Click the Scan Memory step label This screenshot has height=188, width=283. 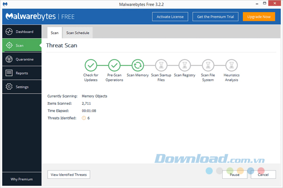pyautogui.click(x=138, y=75)
